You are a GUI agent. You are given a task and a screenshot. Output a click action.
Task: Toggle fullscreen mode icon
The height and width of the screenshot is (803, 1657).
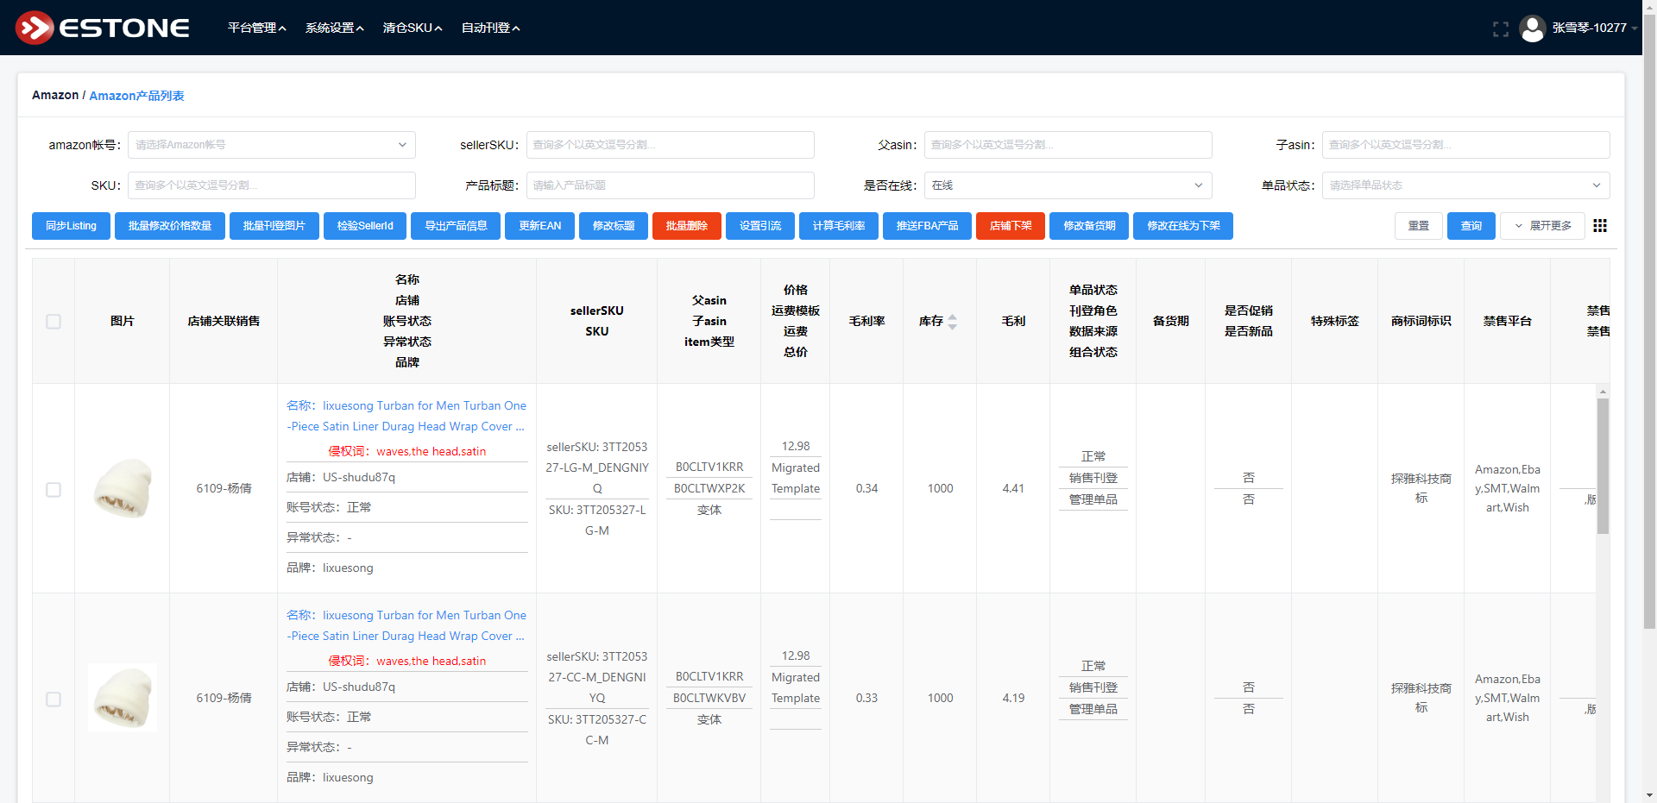pos(1501,28)
